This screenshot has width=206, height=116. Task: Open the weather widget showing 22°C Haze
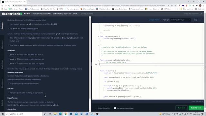(164, 114)
